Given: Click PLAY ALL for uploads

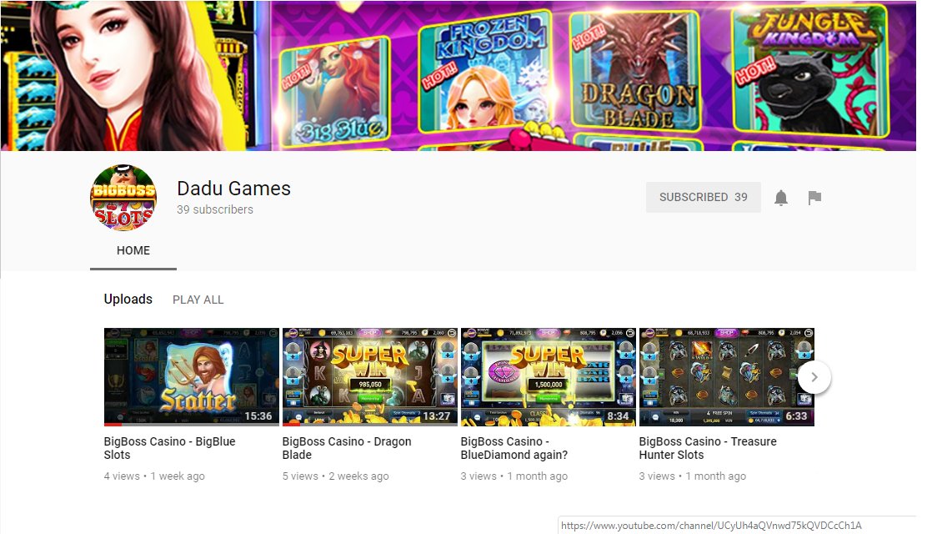Looking at the screenshot, I should 198,300.
